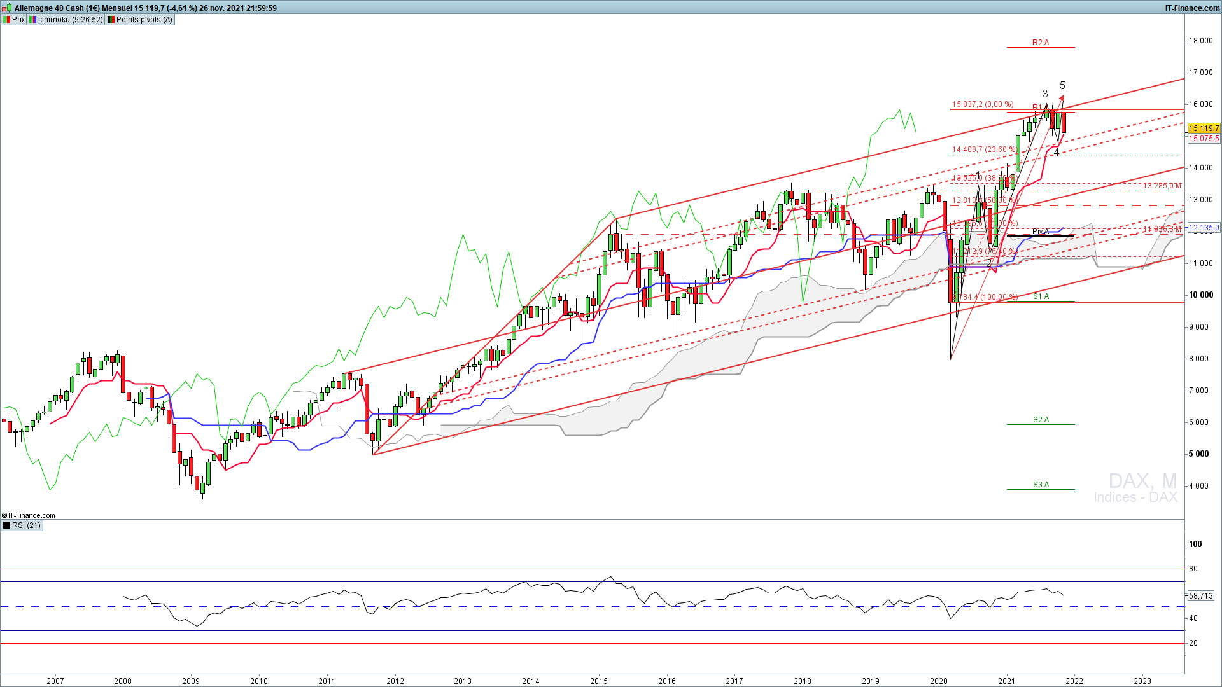
Task: Click the 2023 label on time axis
Action: [x=1142, y=681]
